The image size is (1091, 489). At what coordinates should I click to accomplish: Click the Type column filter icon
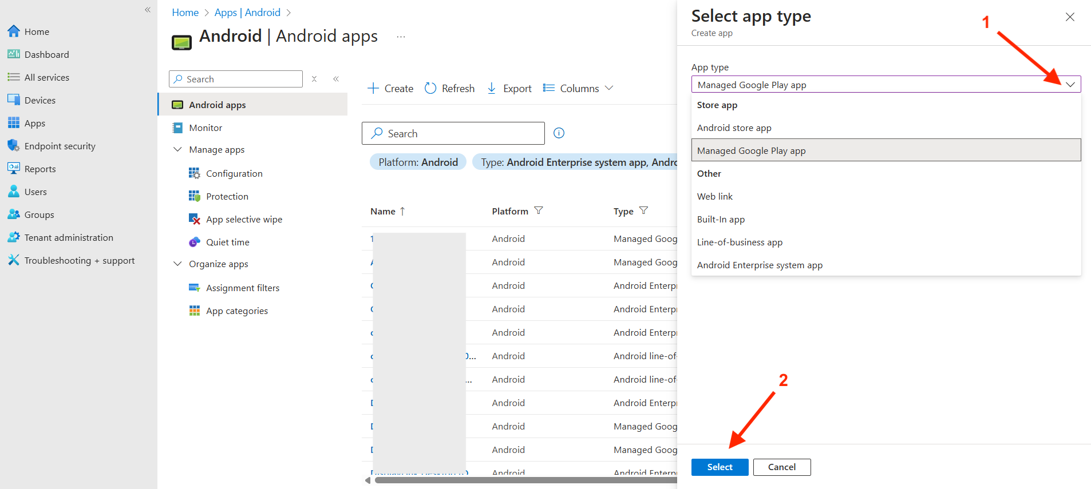coord(643,211)
